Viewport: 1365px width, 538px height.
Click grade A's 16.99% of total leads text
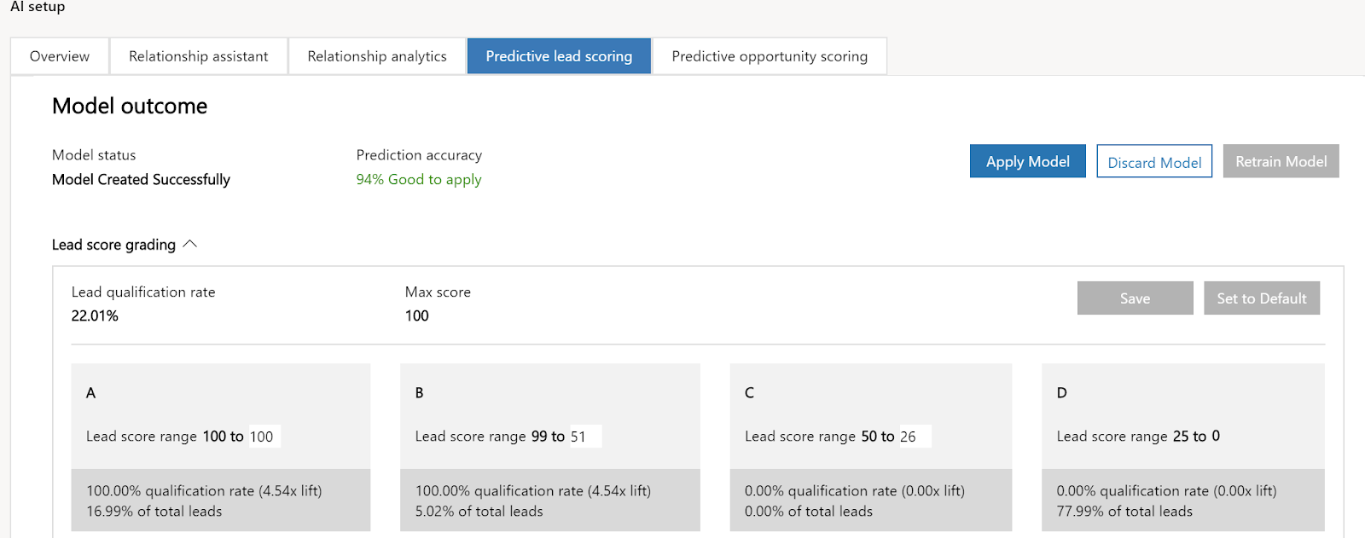pos(154,512)
